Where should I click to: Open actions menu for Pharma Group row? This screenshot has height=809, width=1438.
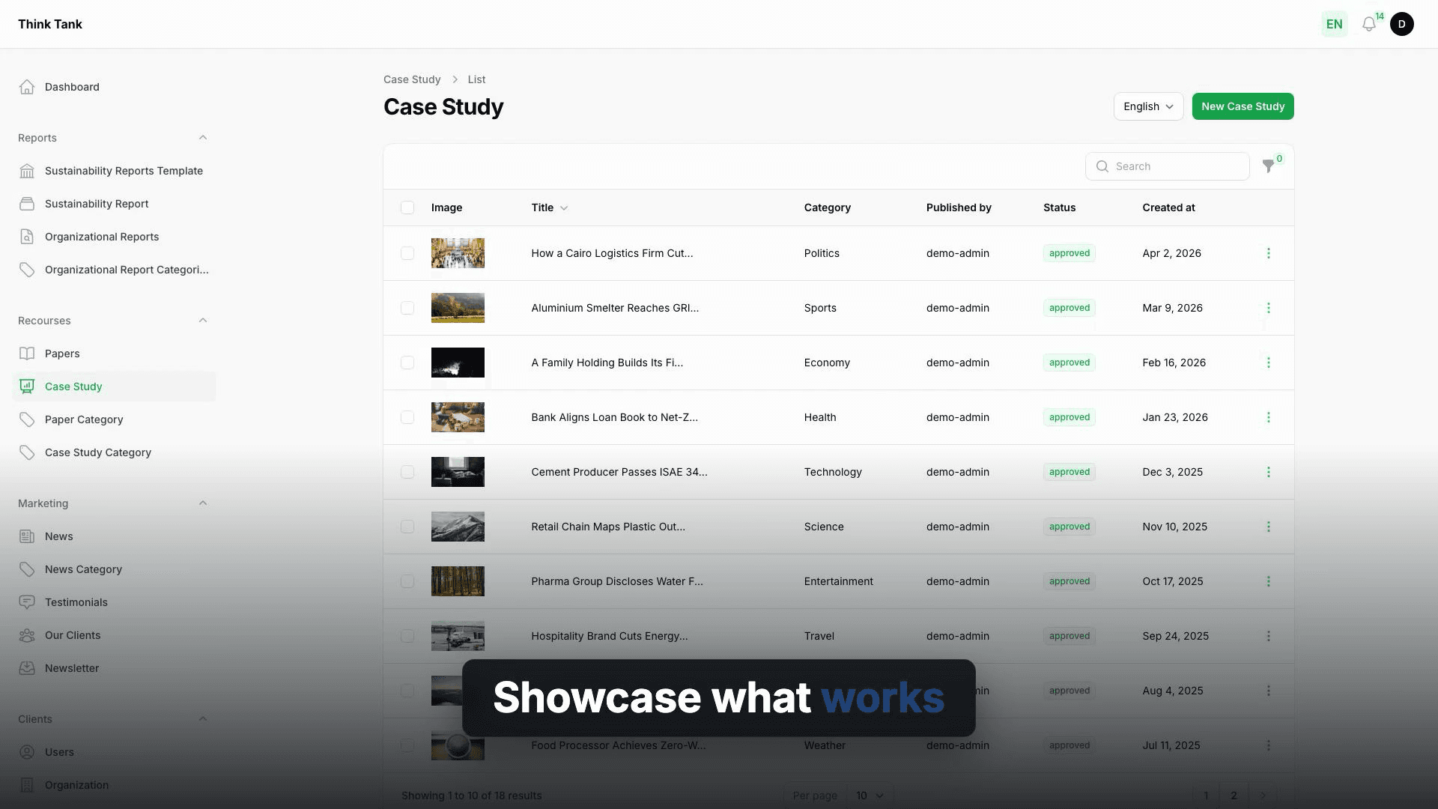click(x=1268, y=581)
